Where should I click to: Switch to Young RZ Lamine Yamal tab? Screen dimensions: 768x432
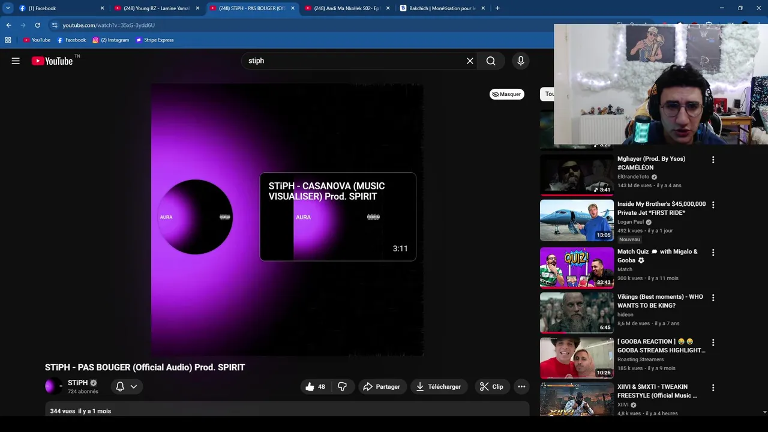(157, 8)
